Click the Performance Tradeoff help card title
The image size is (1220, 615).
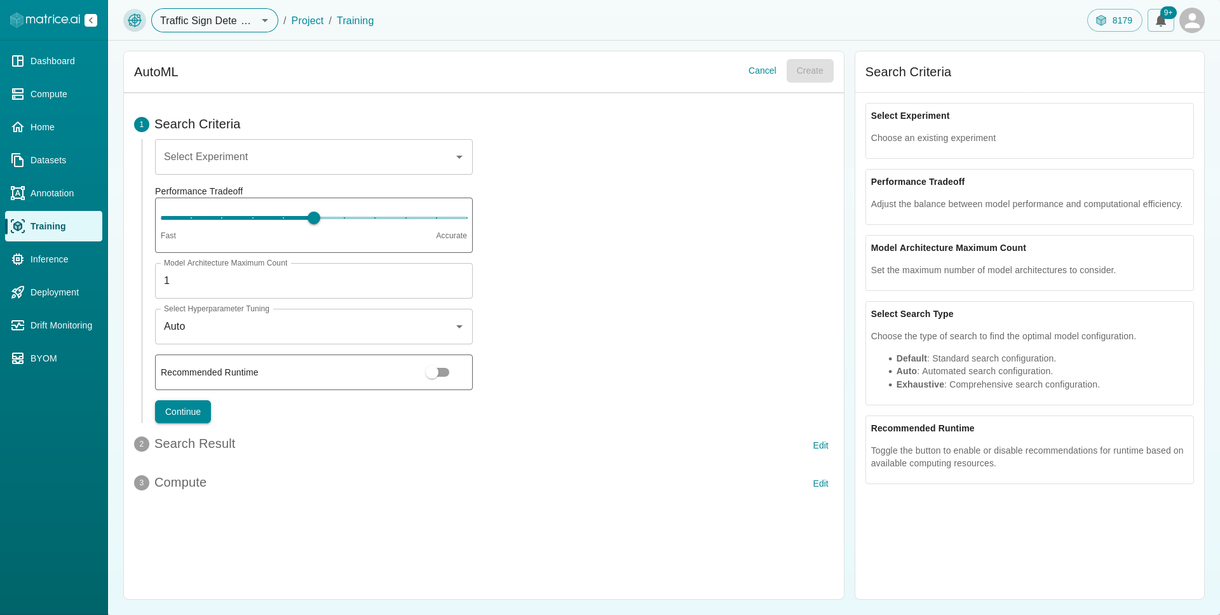tap(918, 182)
